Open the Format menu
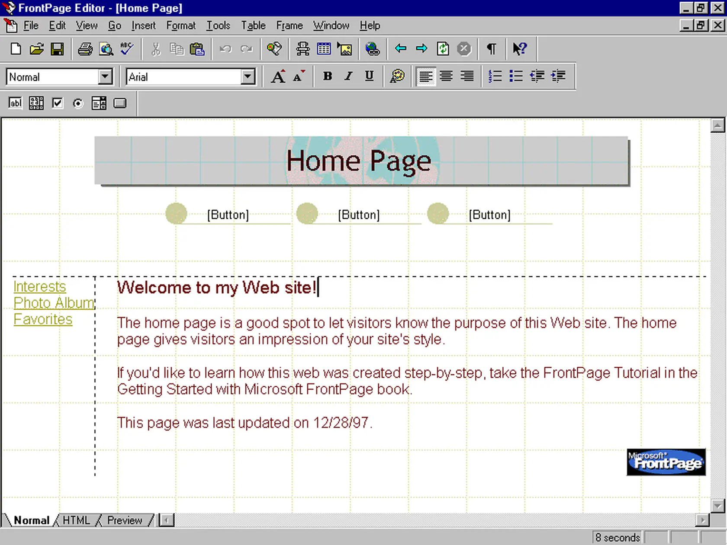The width and height of the screenshot is (727, 545). click(x=180, y=26)
